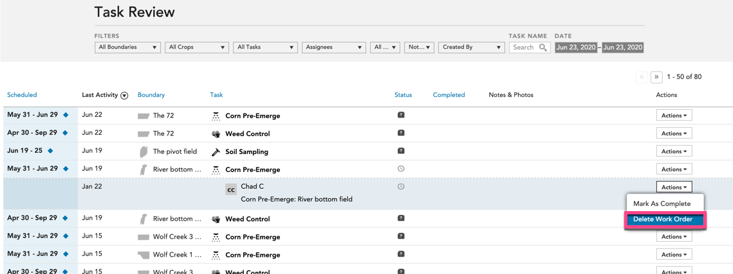Go to next page of results
Screen dimensions: 733x274
[656, 77]
